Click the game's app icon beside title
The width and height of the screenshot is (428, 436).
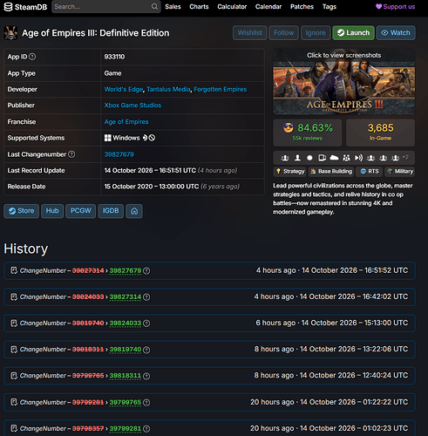(x=10, y=33)
